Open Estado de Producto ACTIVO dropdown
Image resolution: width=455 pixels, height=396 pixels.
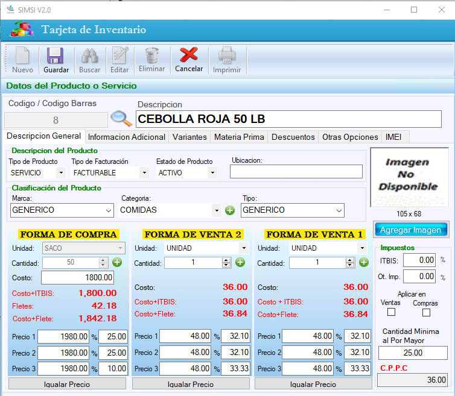tap(212, 173)
